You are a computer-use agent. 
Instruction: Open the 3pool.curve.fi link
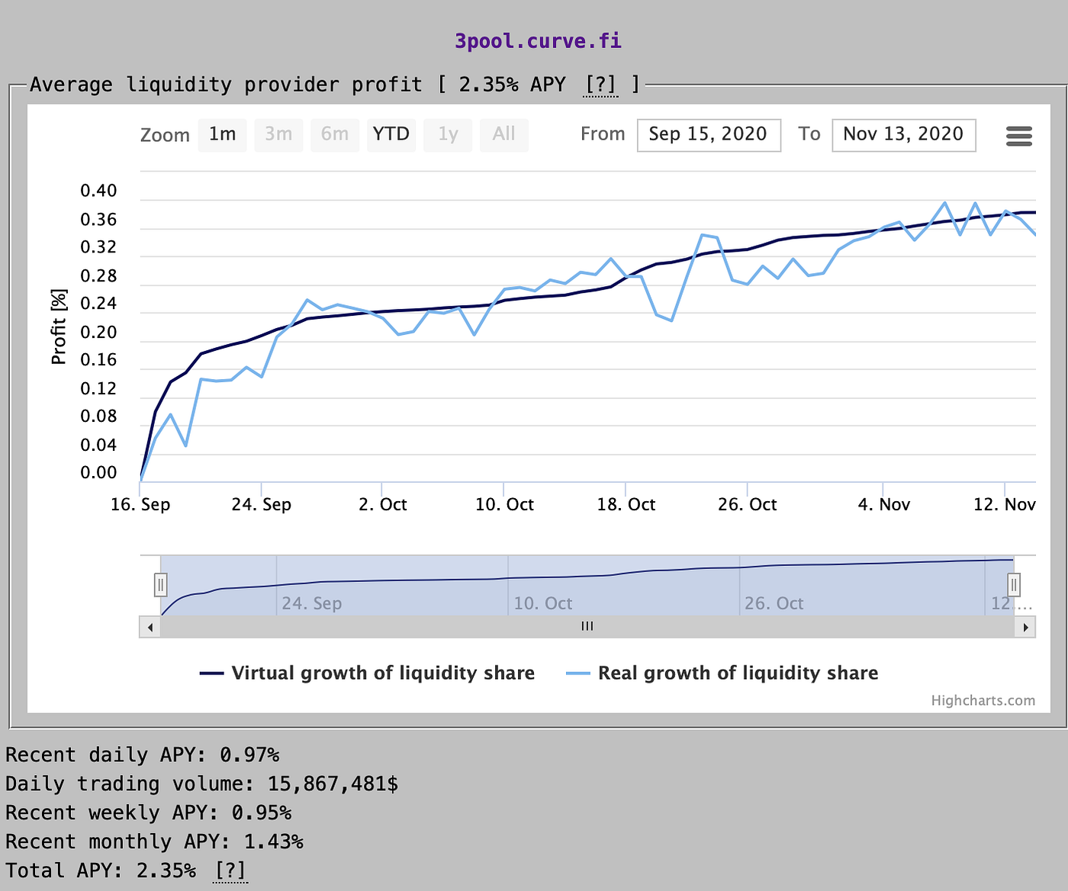(538, 40)
